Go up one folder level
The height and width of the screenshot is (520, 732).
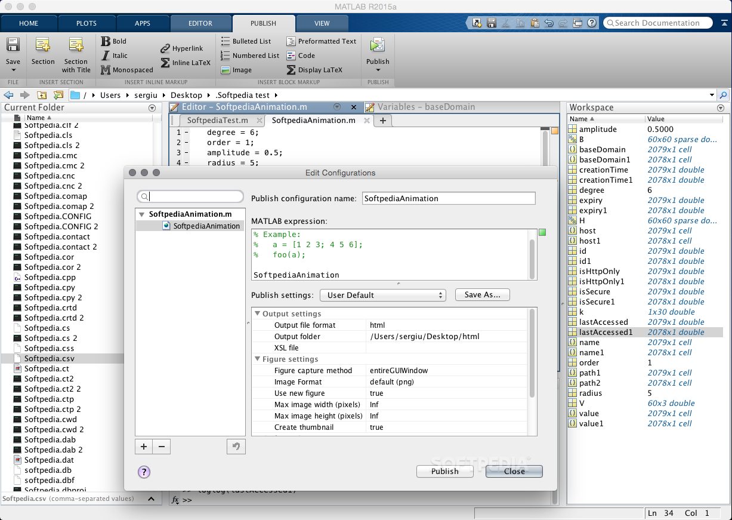(x=42, y=95)
